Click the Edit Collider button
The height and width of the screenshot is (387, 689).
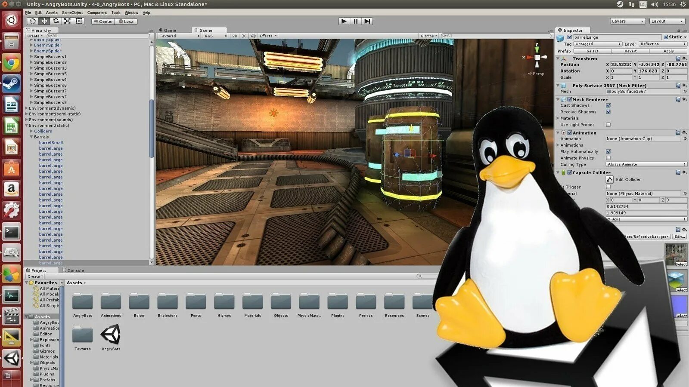click(609, 179)
